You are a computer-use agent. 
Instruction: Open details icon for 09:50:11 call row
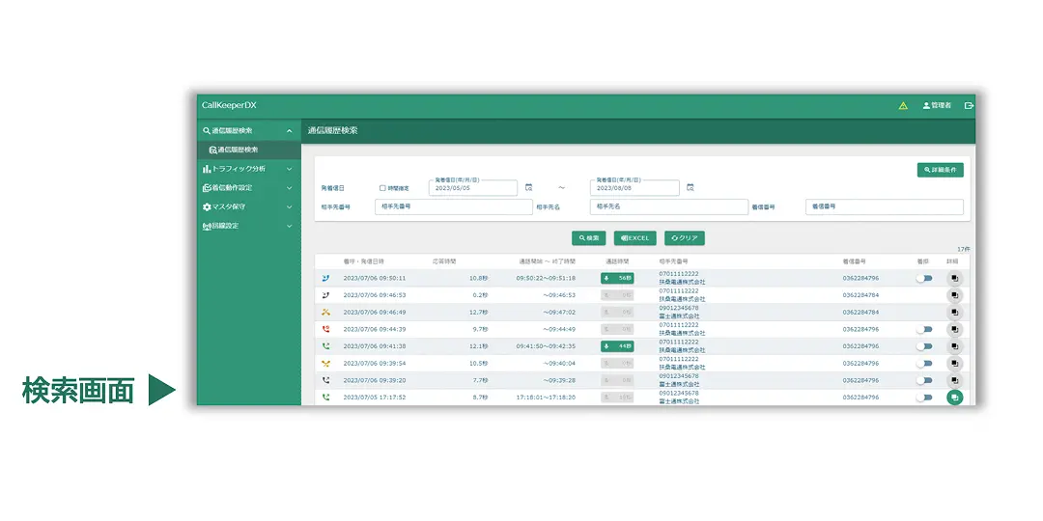(954, 278)
